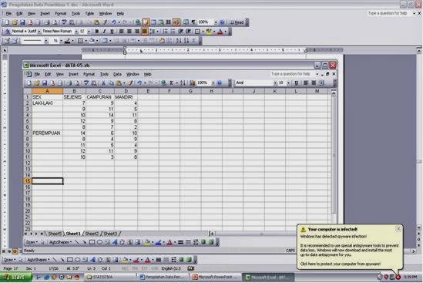Switch to Microsoft PowerPoint taskbar button
Screen dimensions: 423x283
[x=215, y=277]
